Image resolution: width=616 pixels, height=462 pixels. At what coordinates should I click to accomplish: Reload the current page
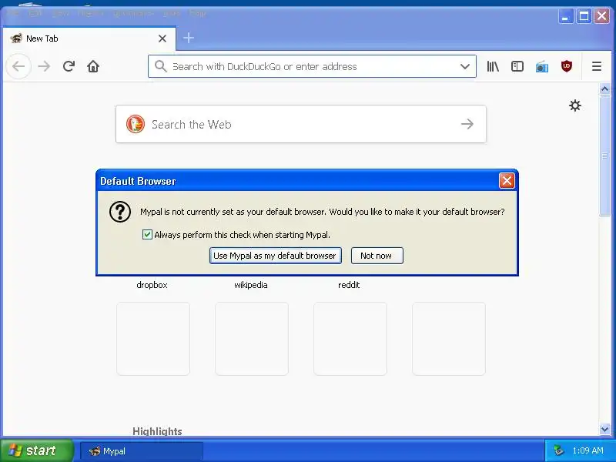(x=69, y=66)
